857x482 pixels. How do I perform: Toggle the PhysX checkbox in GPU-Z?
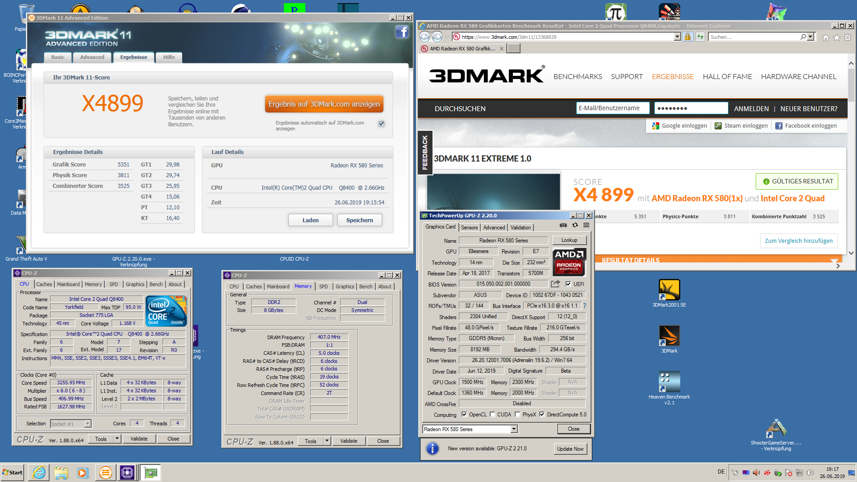pos(517,414)
